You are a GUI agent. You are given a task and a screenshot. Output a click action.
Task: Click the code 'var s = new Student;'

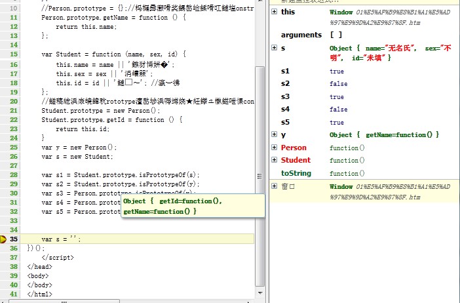click(77, 157)
